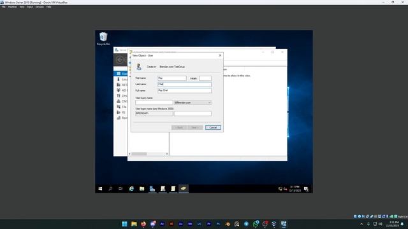The image size is (408, 229).
Task: Open VirtualBox Input menu
Action: coord(30,7)
